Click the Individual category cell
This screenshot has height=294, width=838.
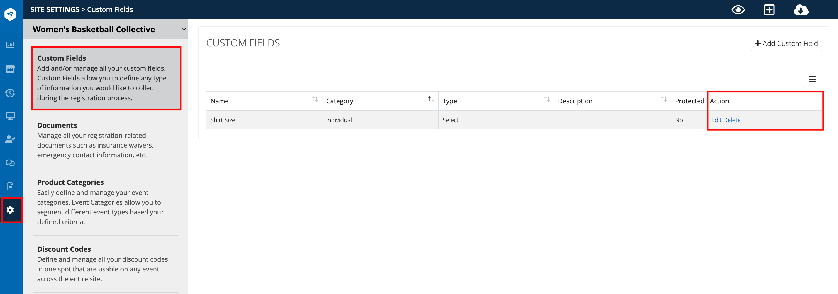click(380, 120)
